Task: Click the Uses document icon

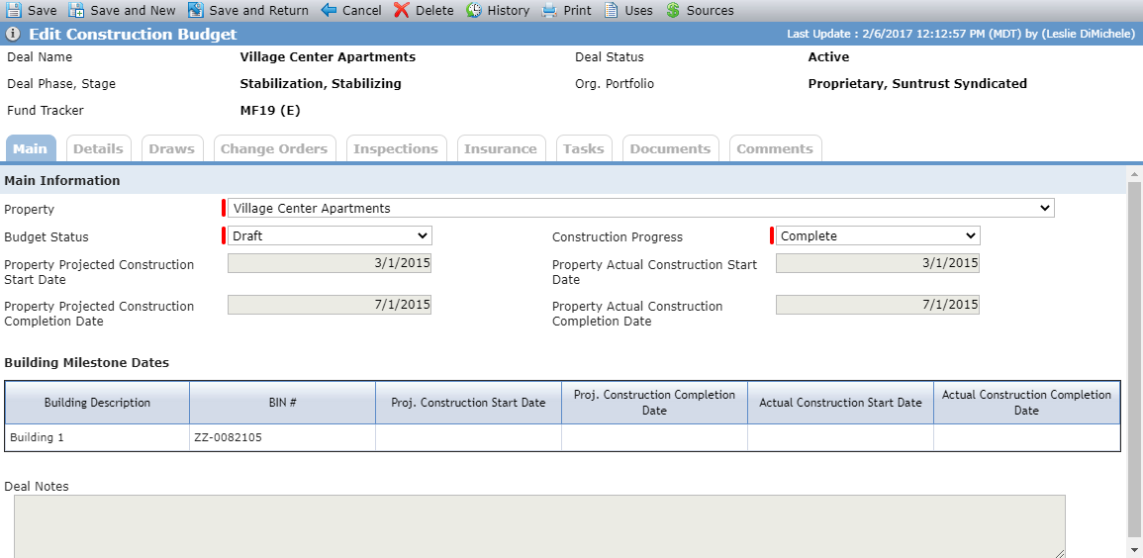Action: pyautogui.click(x=611, y=10)
